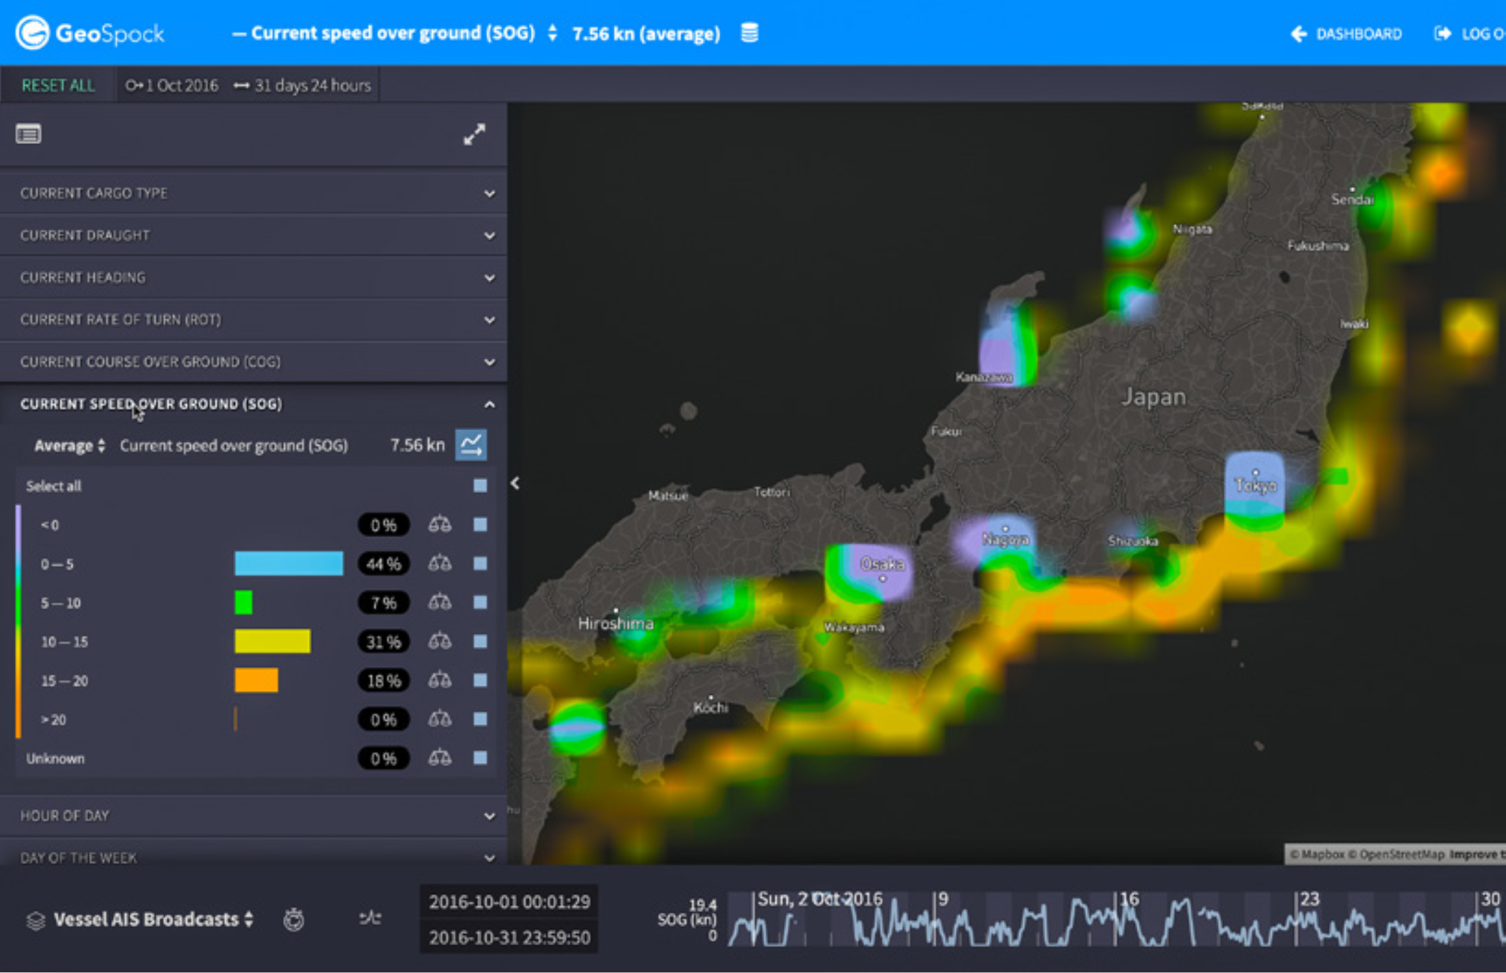Click the log out icon
The height and width of the screenshot is (973, 1506).
click(x=1442, y=34)
